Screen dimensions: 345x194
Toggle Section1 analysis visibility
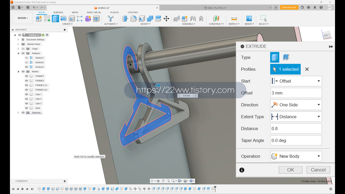coord(26,58)
